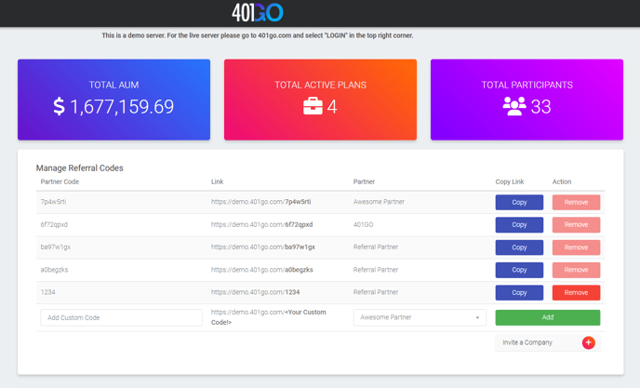Copy the link for code 7p4w5rti
This screenshot has height=388, width=640.
point(519,202)
